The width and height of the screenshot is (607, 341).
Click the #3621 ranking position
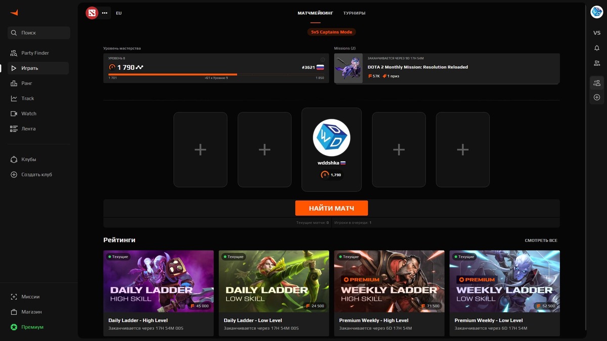point(308,67)
